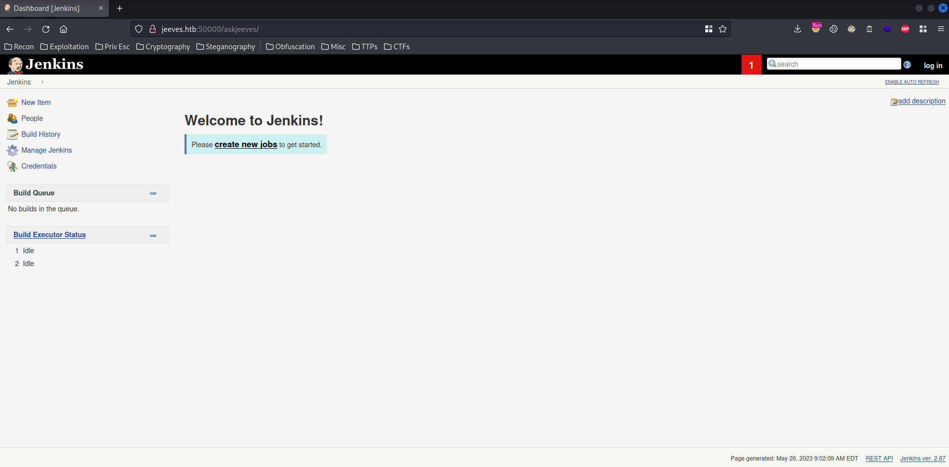Open the Manage Jenkins link
Viewport: 949px width, 467px height.
pyautogui.click(x=47, y=150)
